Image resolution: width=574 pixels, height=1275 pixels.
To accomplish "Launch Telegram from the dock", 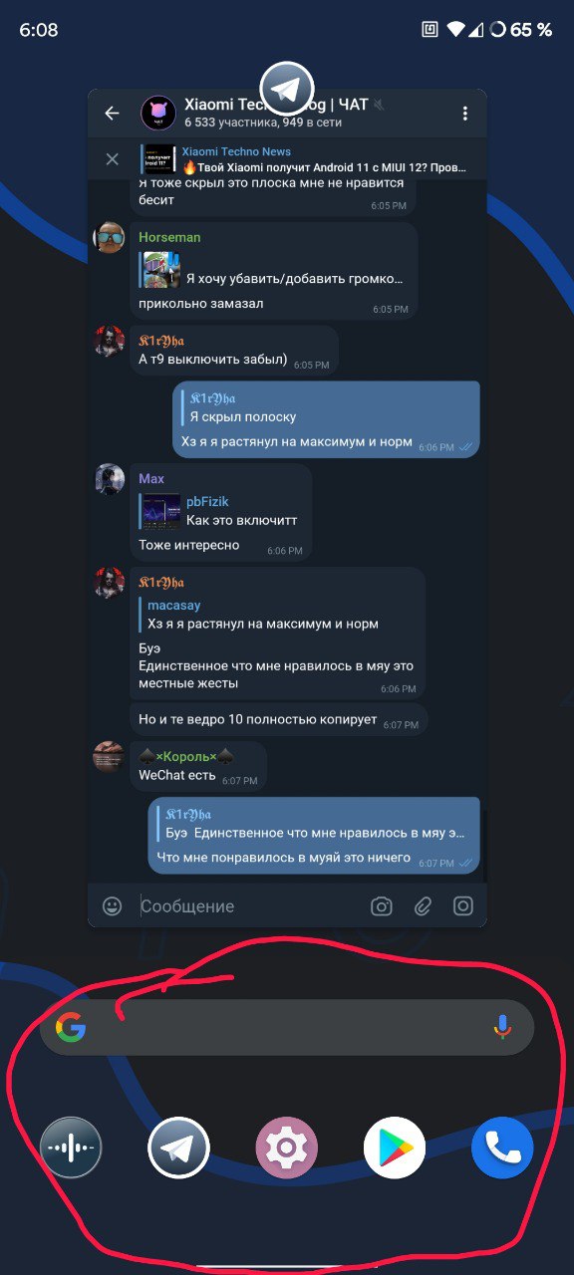I will tap(179, 1147).
